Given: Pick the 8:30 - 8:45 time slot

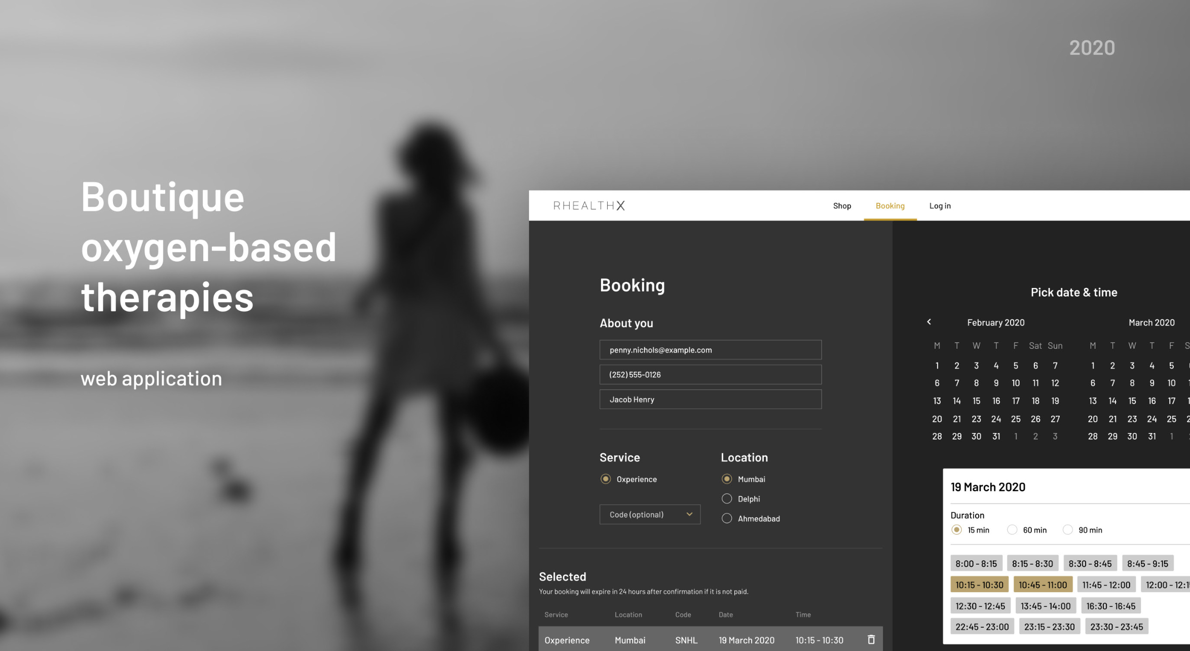Looking at the screenshot, I should point(1090,564).
